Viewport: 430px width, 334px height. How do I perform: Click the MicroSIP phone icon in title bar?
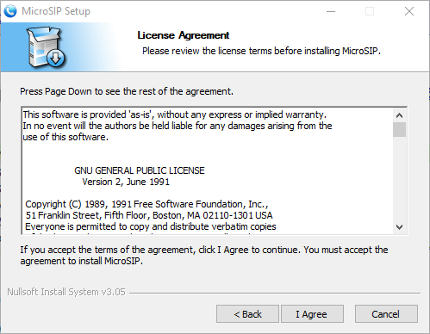click(10, 11)
